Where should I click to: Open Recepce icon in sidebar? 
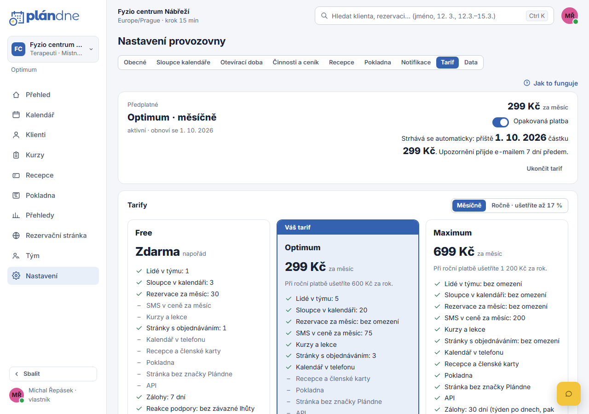point(16,175)
